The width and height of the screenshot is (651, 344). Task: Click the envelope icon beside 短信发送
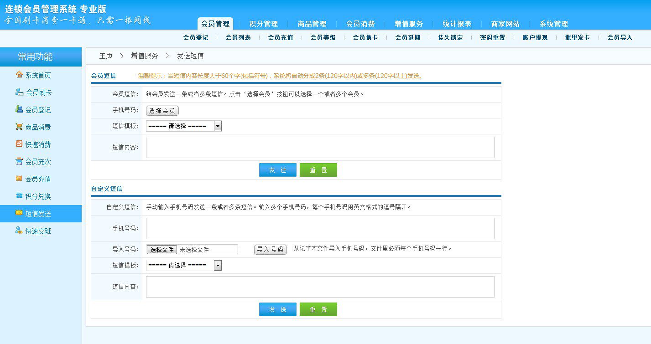pos(19,213)
